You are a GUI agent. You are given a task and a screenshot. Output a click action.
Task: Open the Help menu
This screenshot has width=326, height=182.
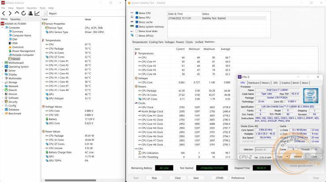51,8
